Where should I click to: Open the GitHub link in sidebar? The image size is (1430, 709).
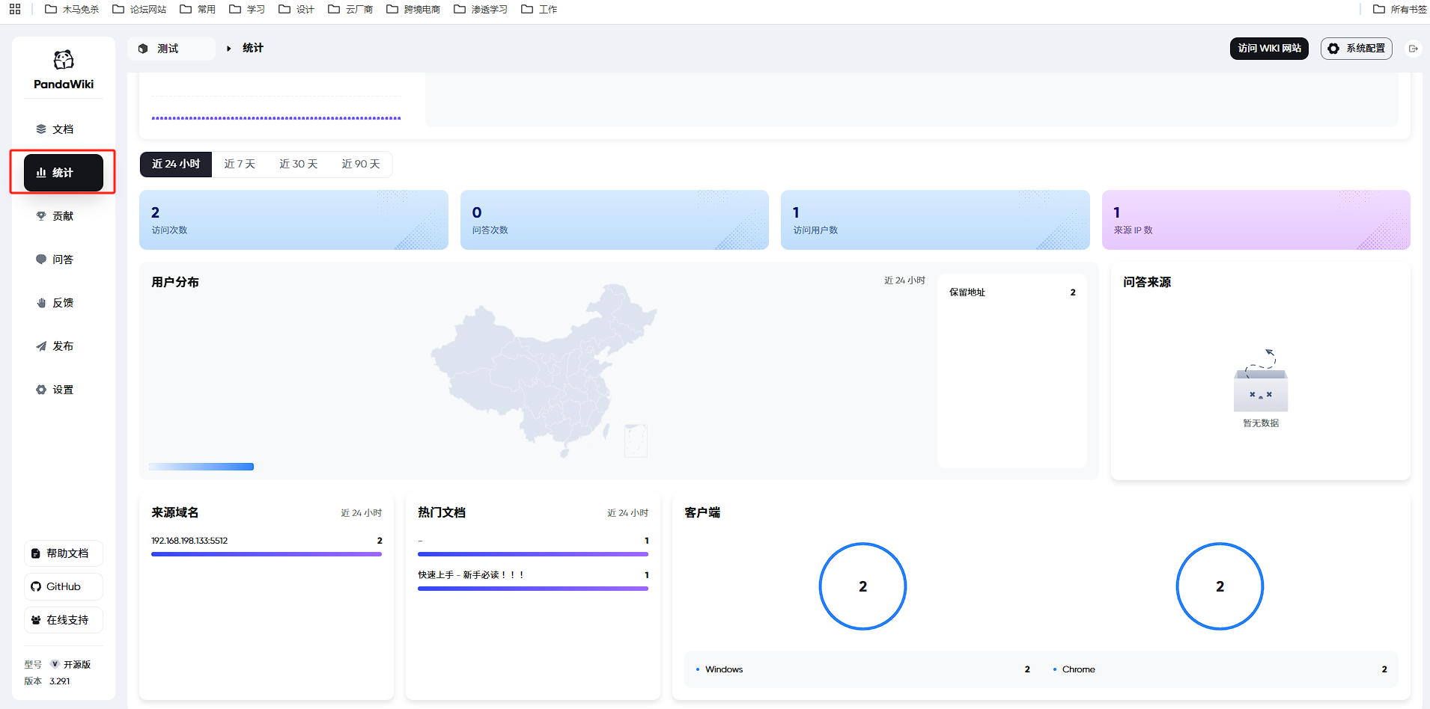(64, 586)
